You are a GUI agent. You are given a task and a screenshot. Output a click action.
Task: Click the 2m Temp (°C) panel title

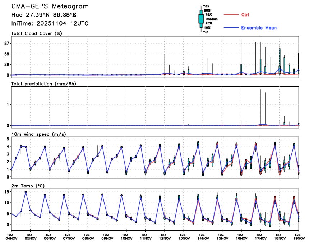[x=28, y=186]
